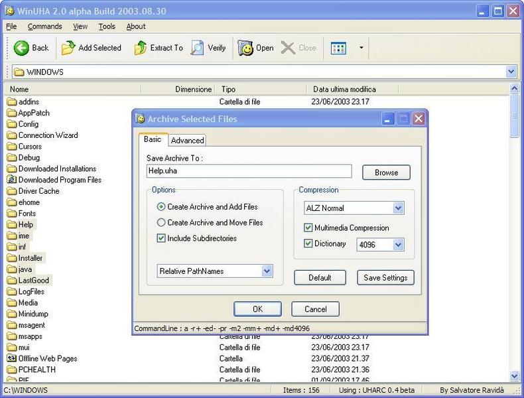The width and height of the screenshot is (524, 398).
Task: Switch to the Advanced tab
Action: coord(187,141)
